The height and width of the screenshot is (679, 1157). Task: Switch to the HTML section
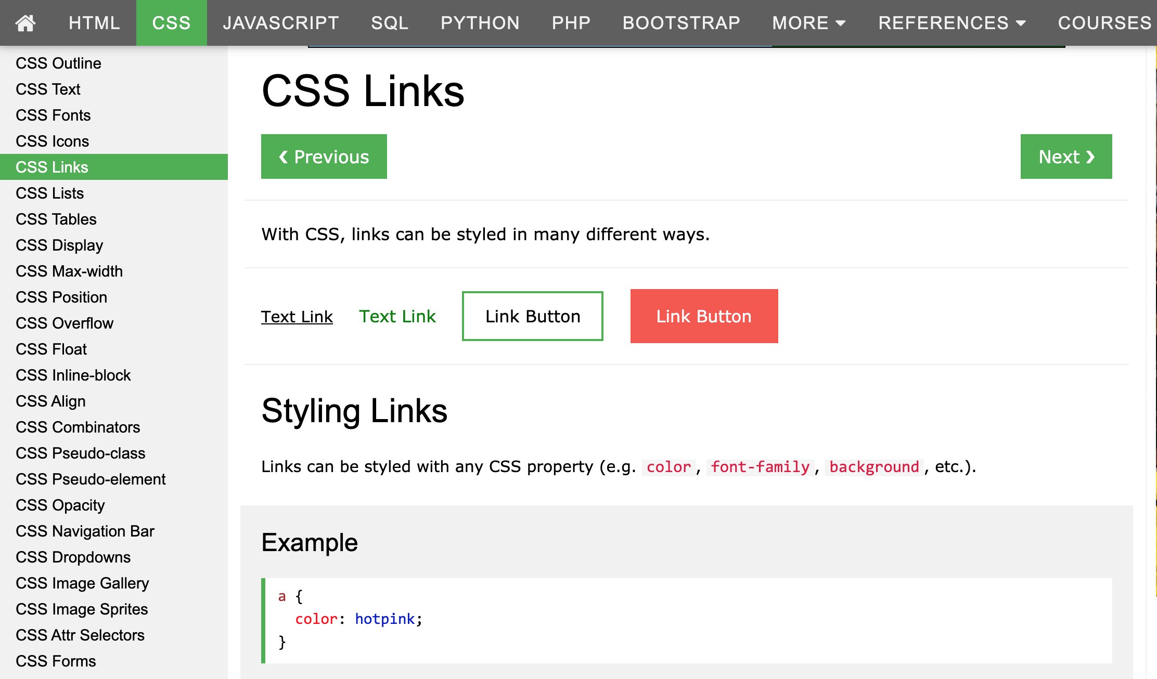(x=94, y=23)
